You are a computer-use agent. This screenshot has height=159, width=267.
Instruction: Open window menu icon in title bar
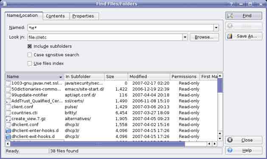5,4
